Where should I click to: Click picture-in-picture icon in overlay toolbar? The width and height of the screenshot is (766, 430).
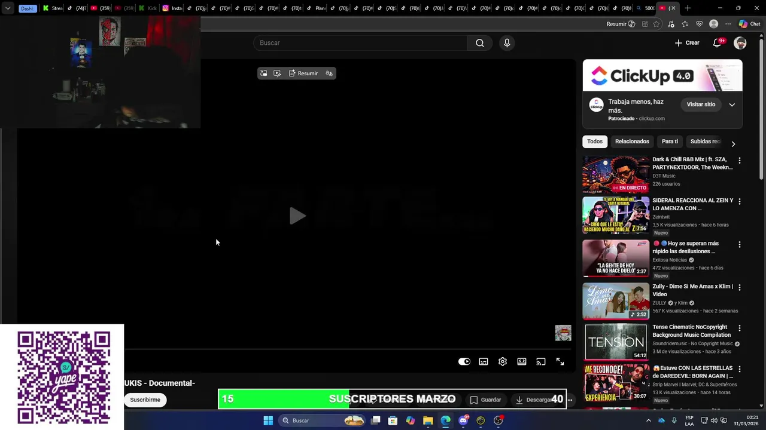(264, 73)
